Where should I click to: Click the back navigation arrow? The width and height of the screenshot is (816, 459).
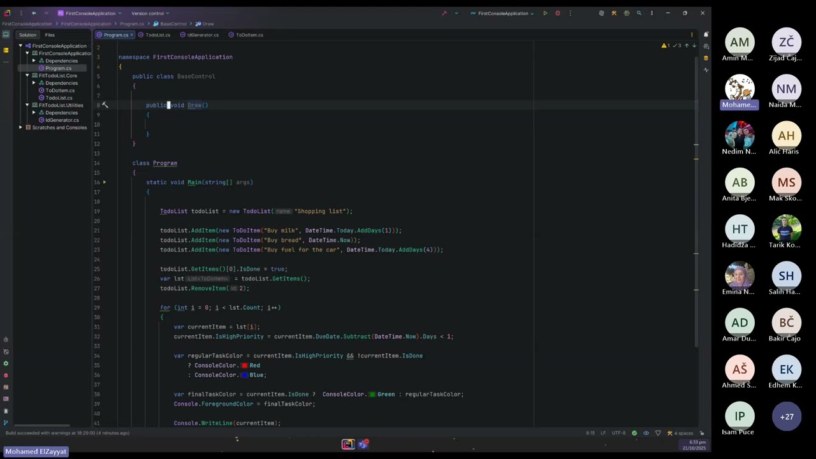[x=34, y=13]
